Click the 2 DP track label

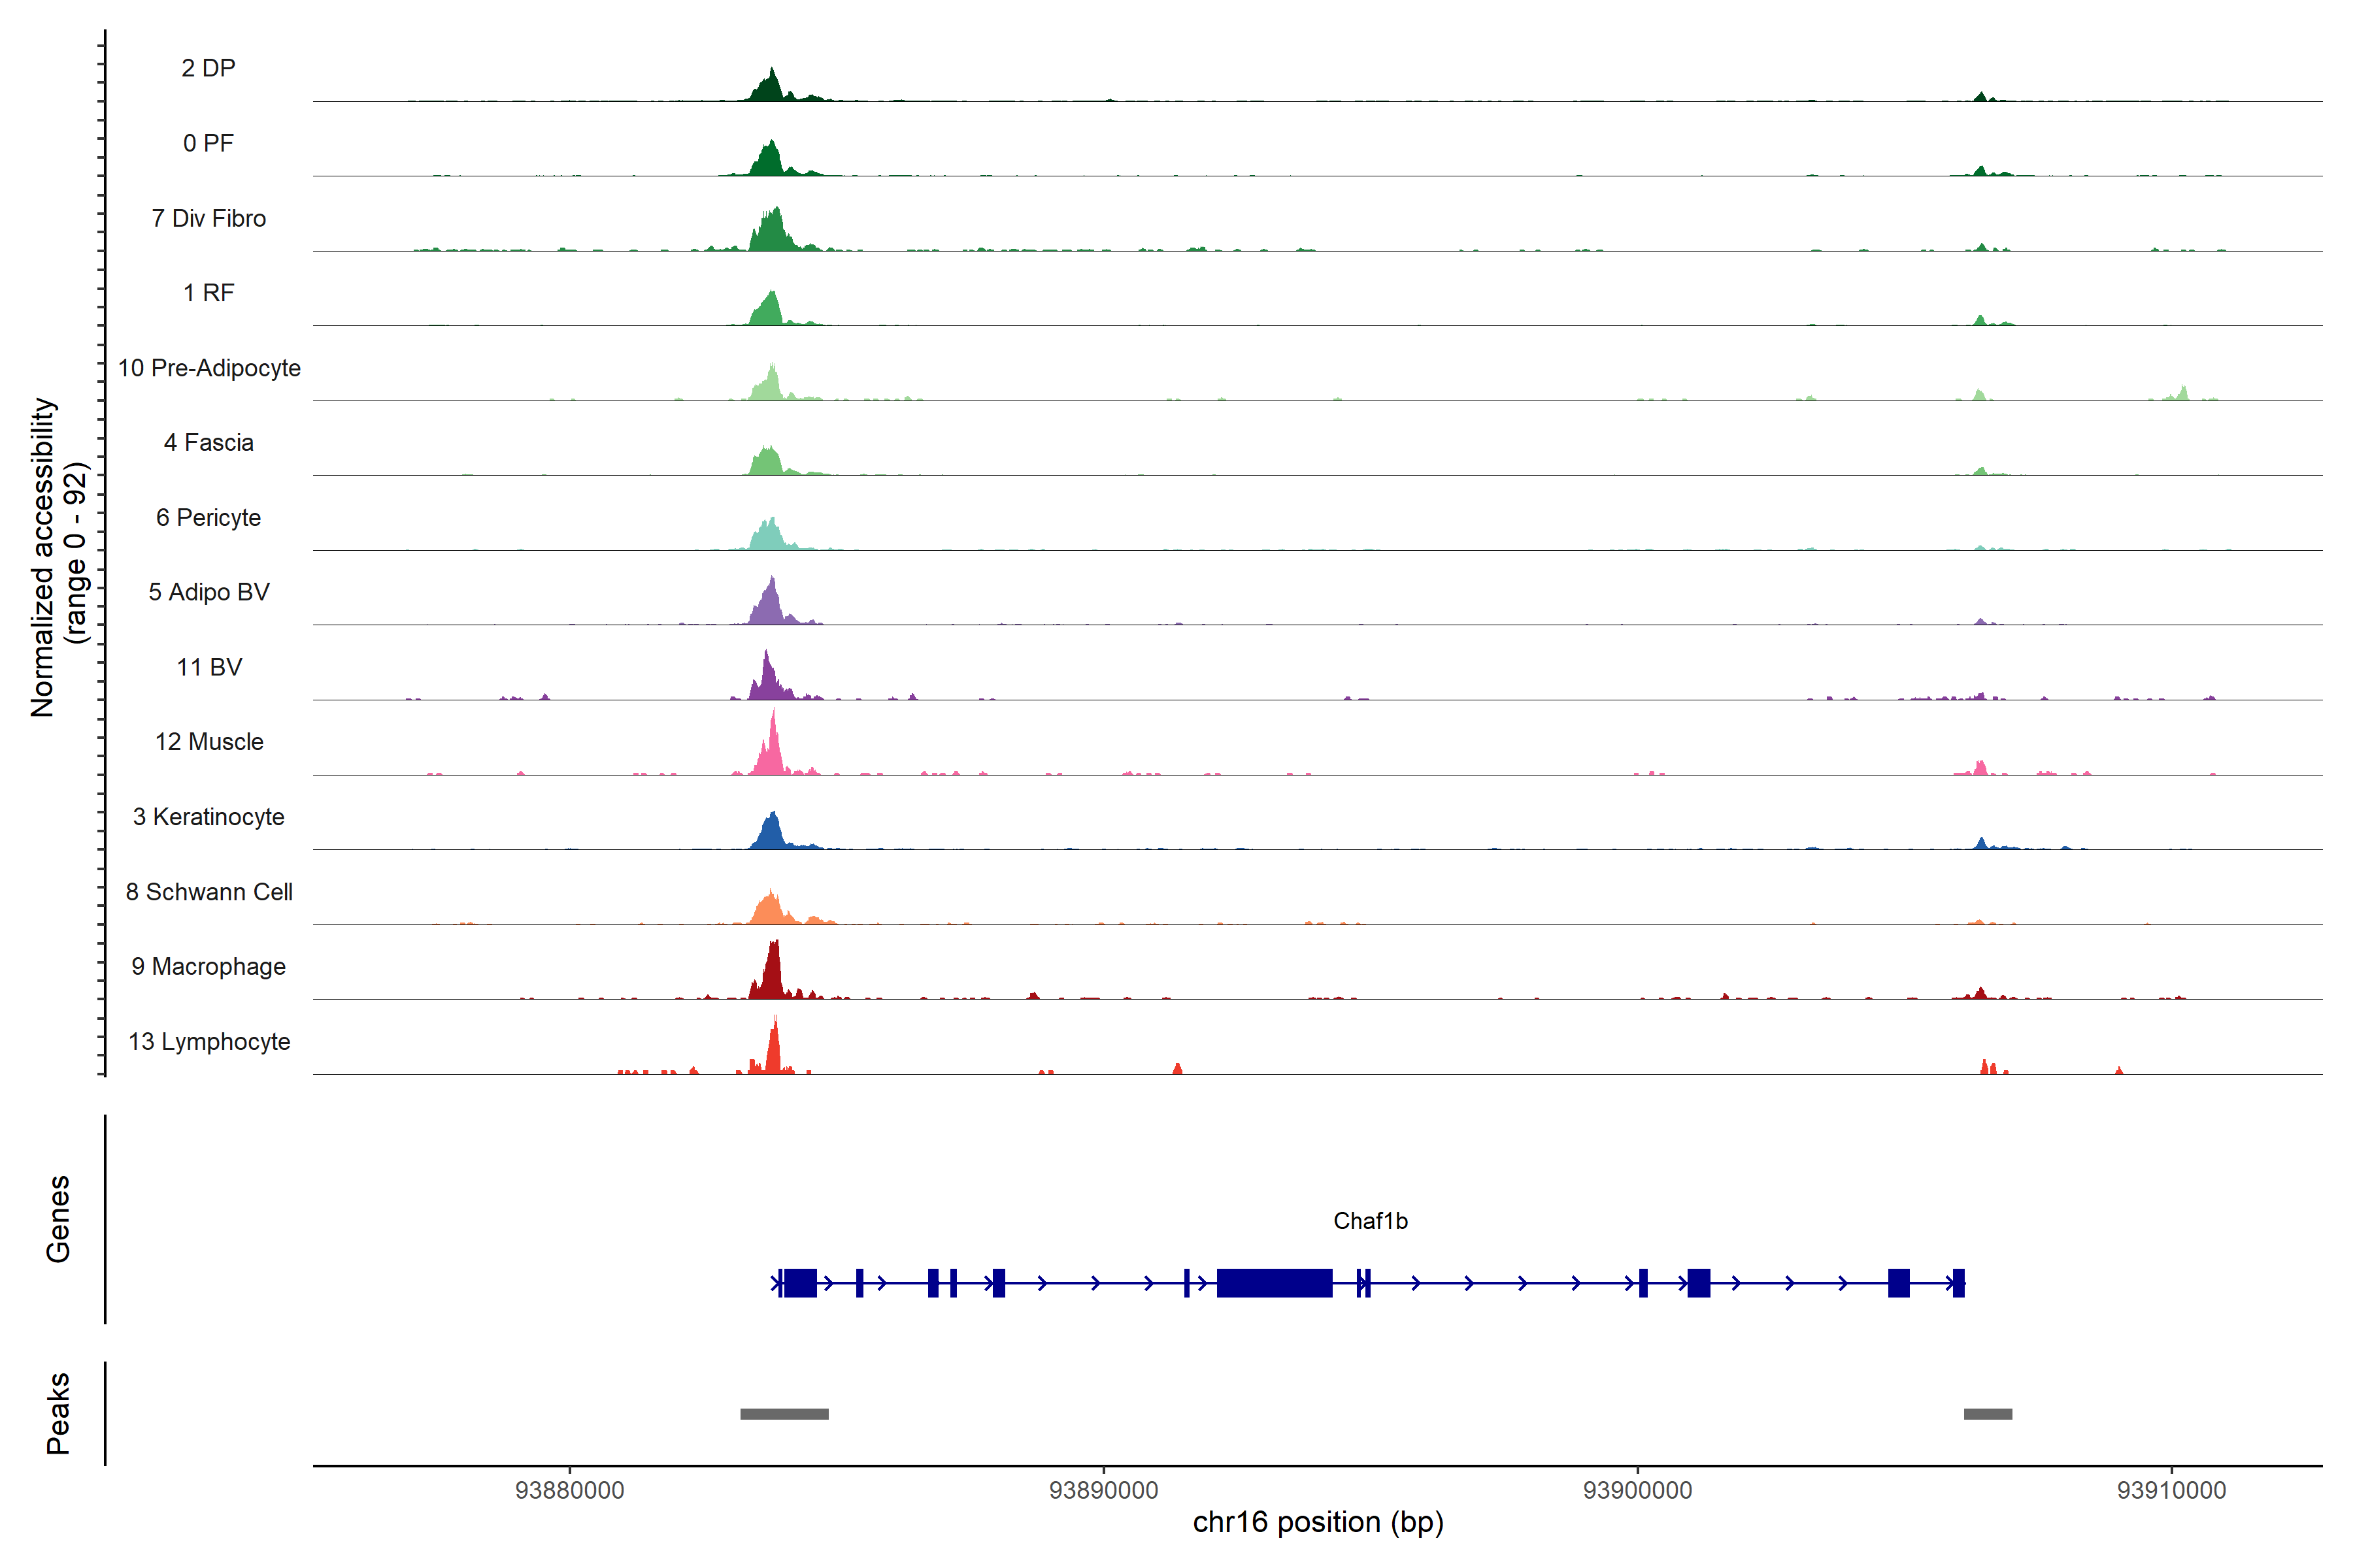pos(208,68)
